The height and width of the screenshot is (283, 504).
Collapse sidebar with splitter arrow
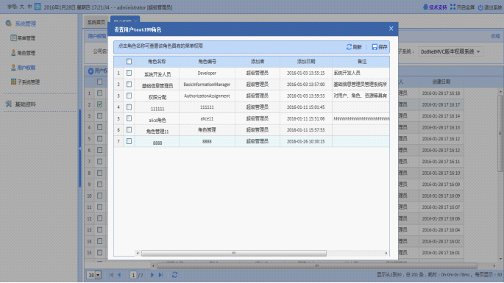point(80,148)
